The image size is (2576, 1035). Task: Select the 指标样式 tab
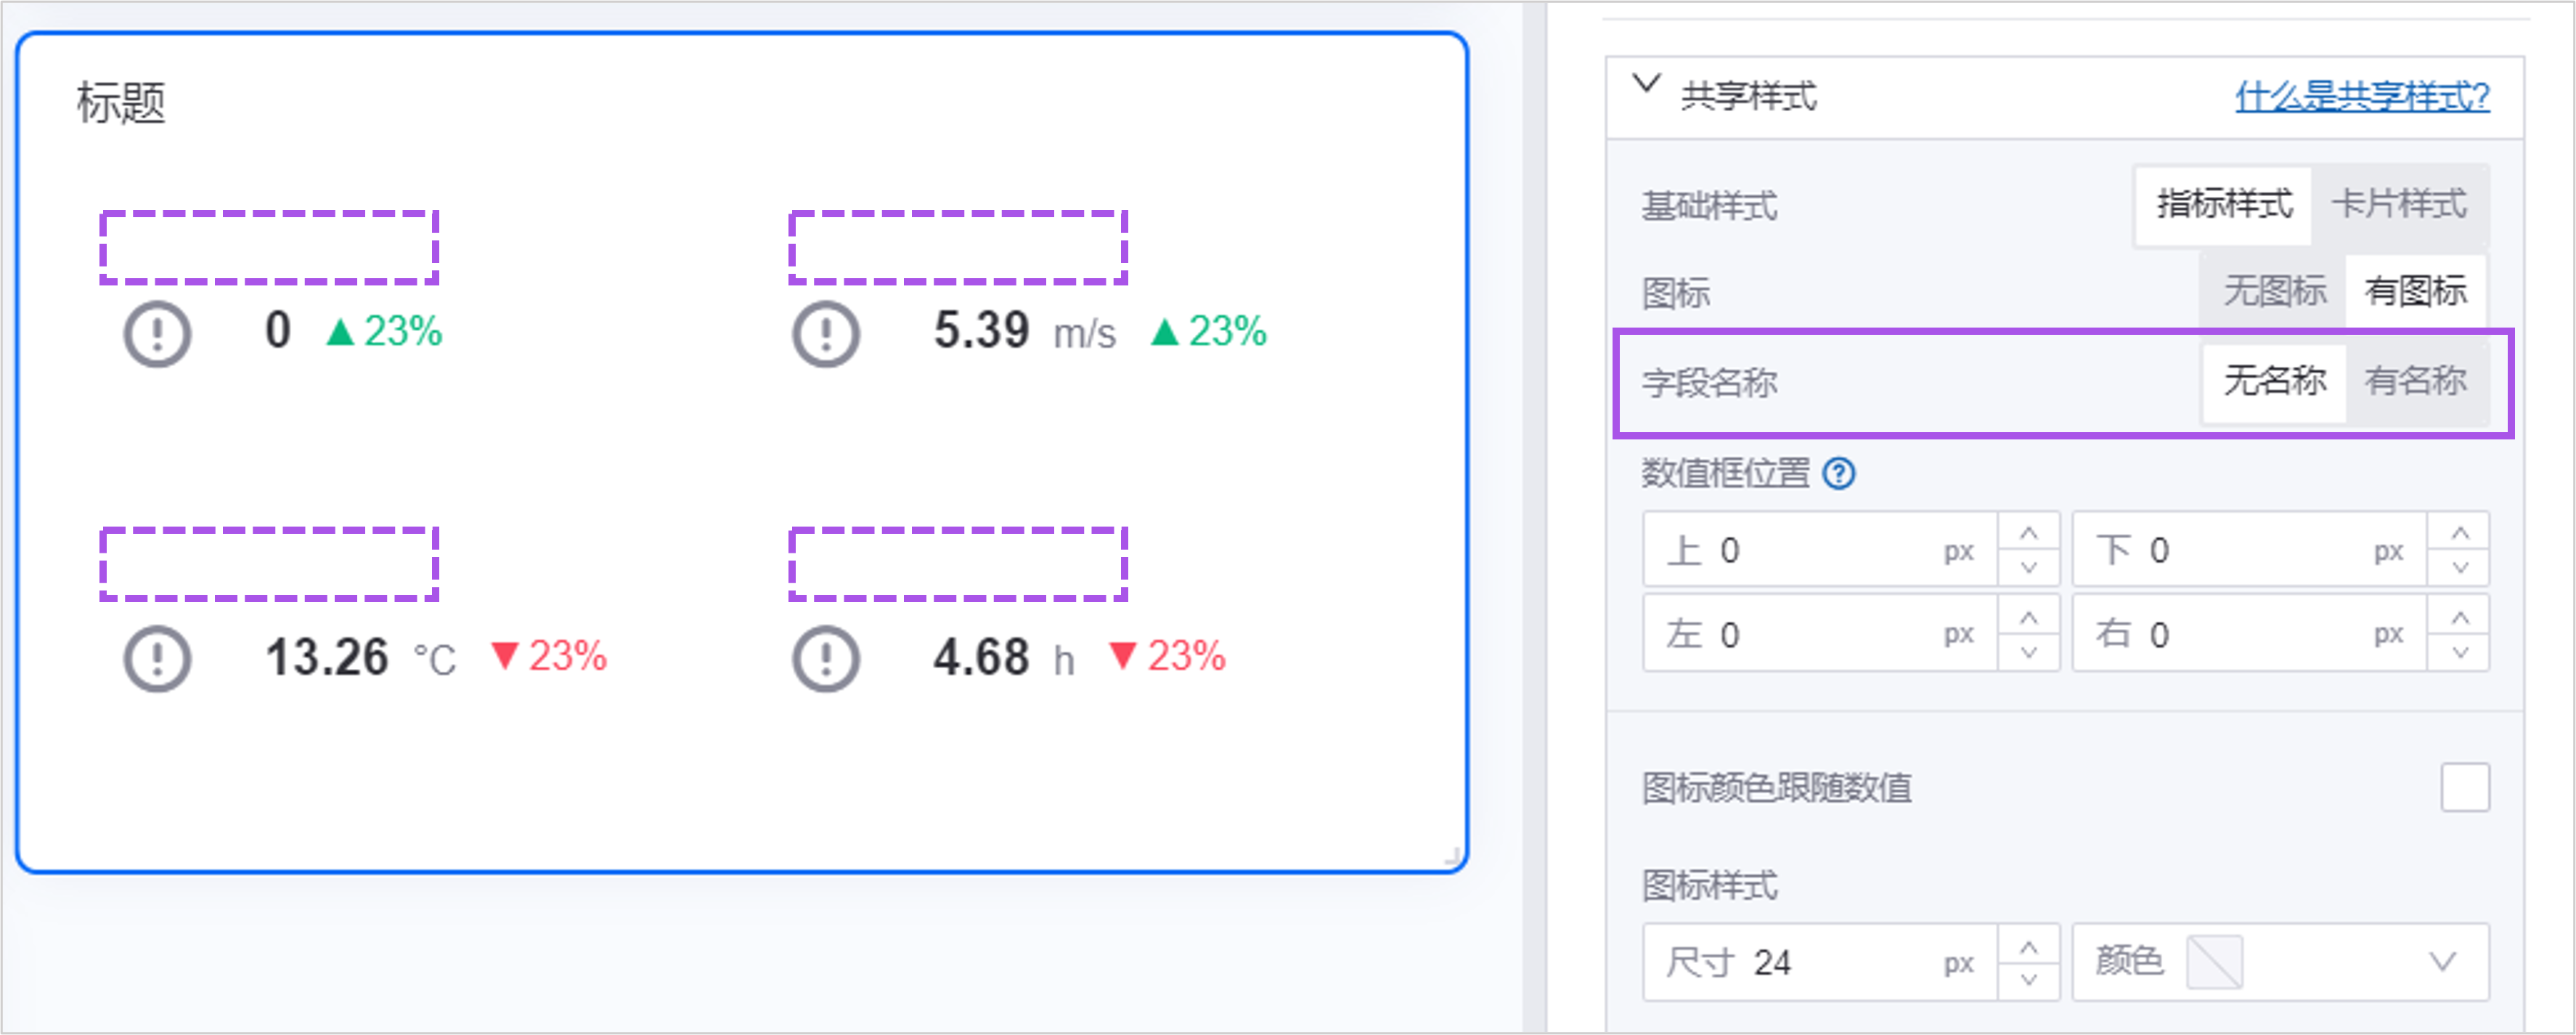[2224, 205]
